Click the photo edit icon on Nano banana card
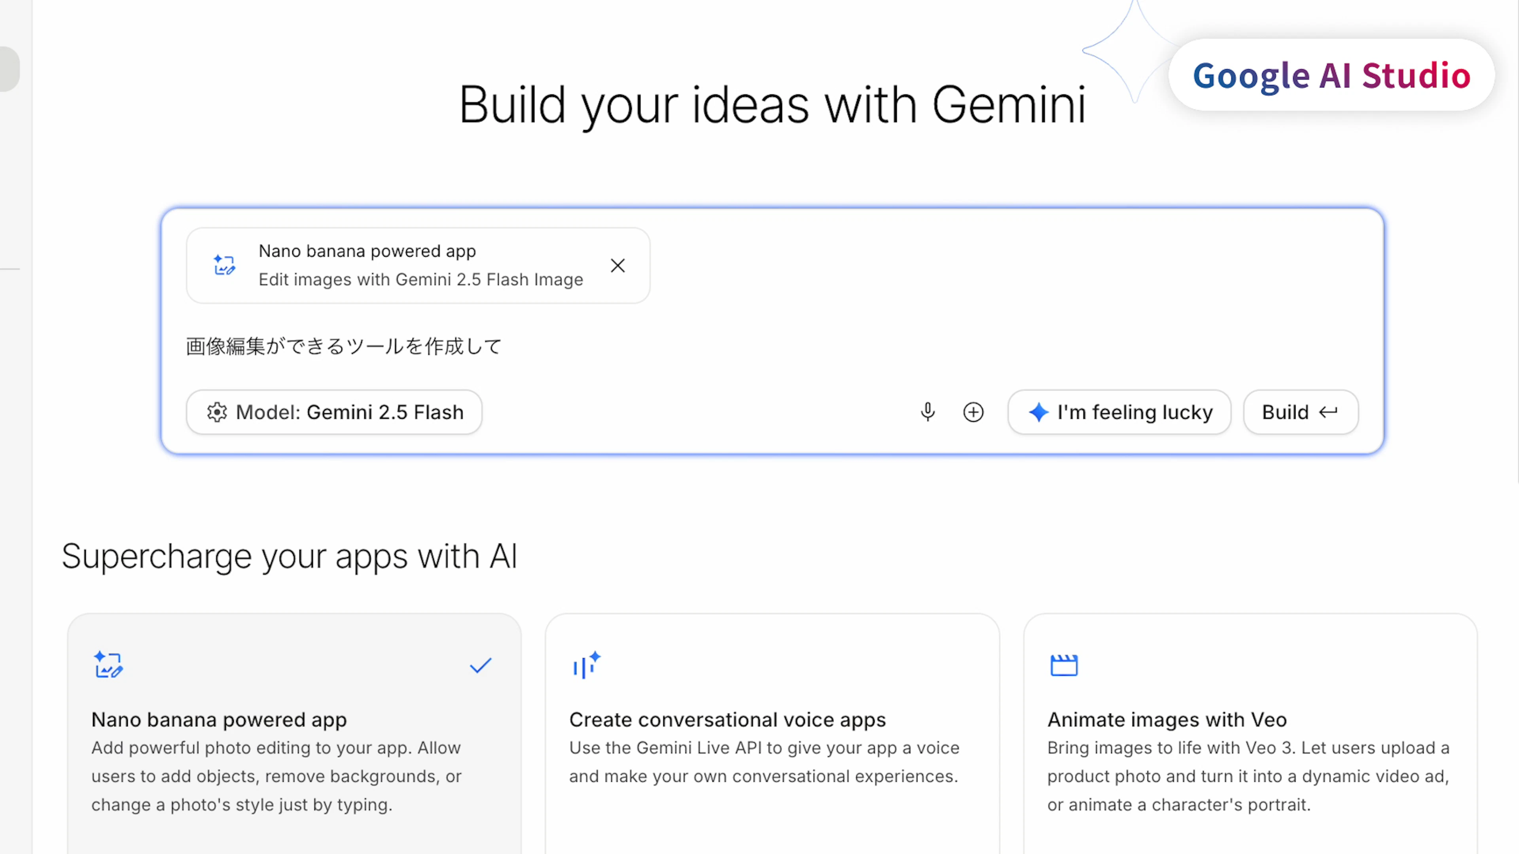This screenshot has height=854, width=1519. 108,665
